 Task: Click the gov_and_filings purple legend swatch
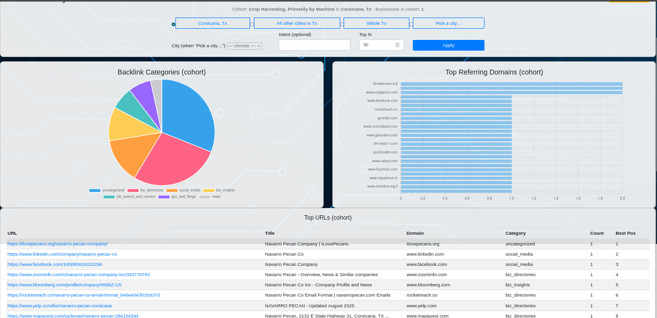pyautogui.click(x=164, y=196)
